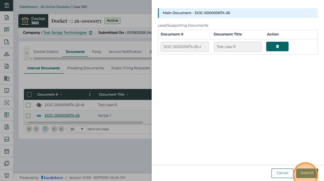Open the help question icon in sidebar
Viewport: 324px width, 181px height.
[x=7, y=163]
